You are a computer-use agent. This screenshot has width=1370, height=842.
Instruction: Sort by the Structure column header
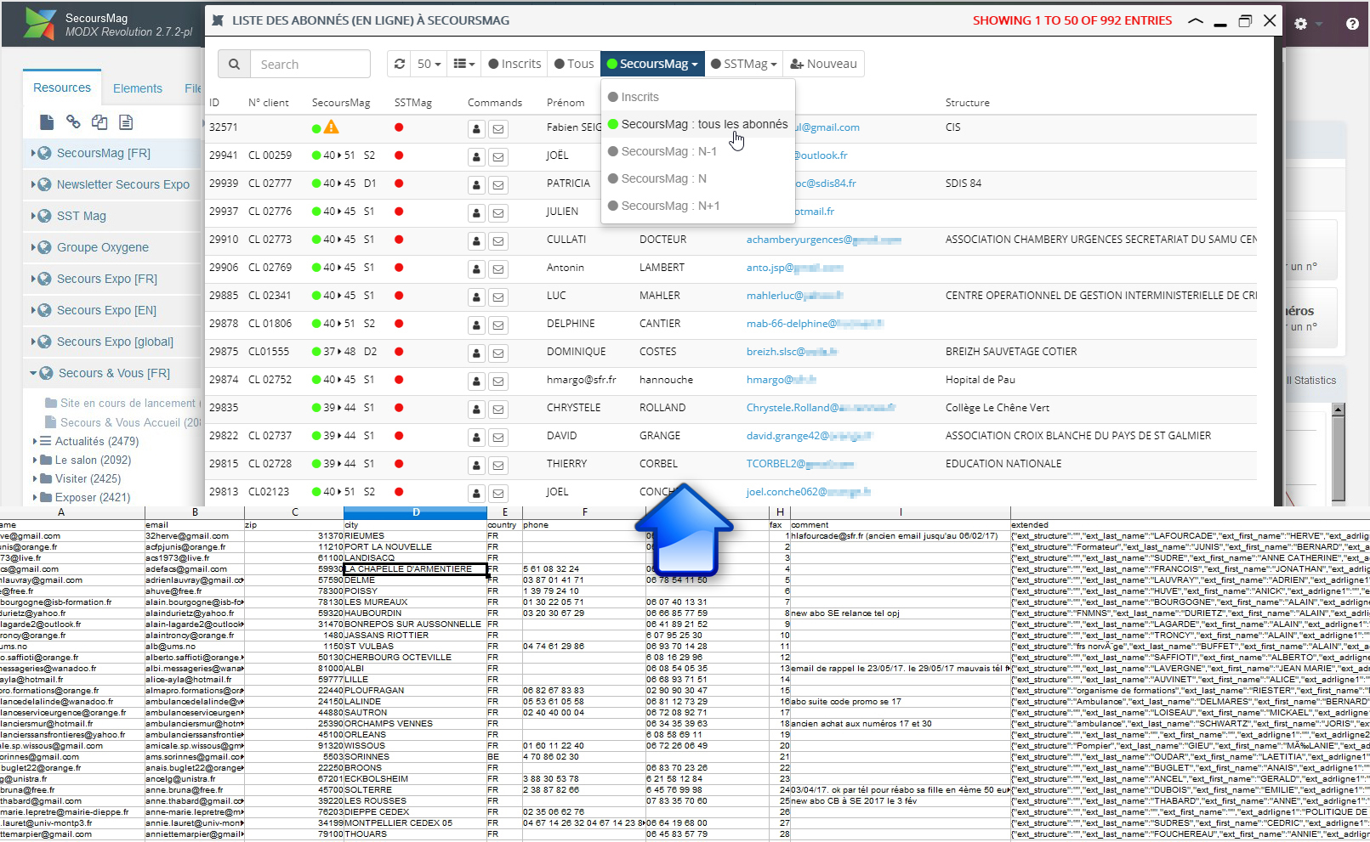(968, 103)
